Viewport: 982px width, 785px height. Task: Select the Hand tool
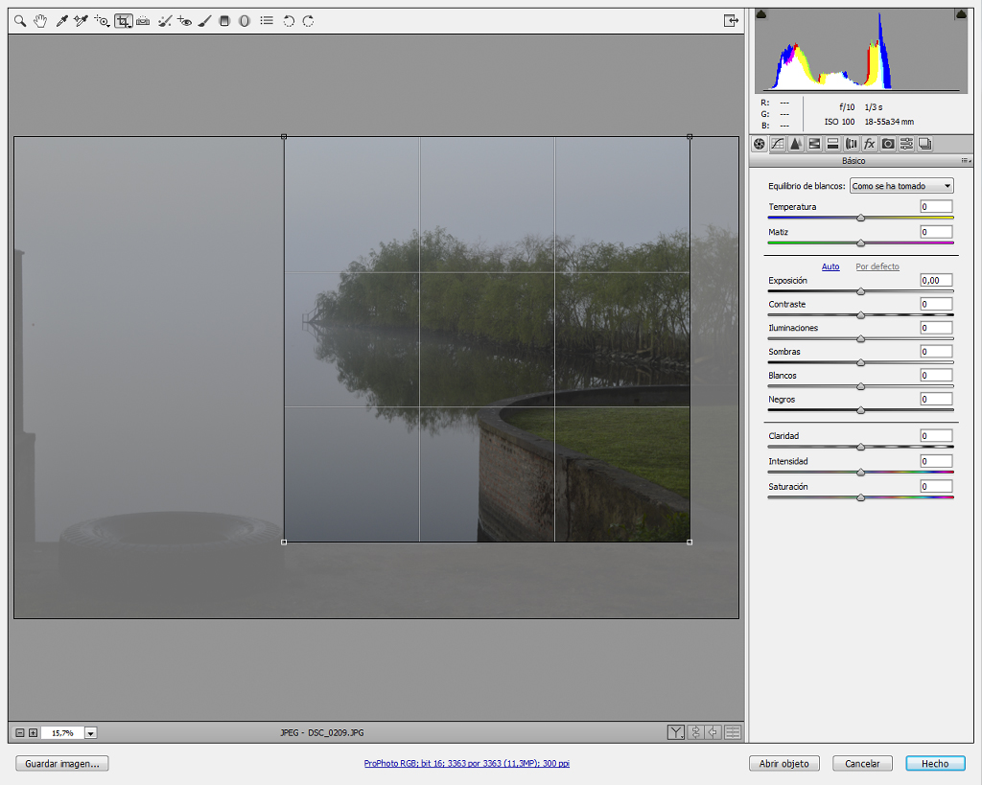click(40, 21)
